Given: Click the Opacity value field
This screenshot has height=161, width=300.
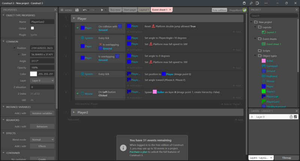Looking at the screenshot, I should click(42, 68).
